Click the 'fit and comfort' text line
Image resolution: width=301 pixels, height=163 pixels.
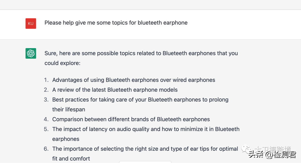71,159
